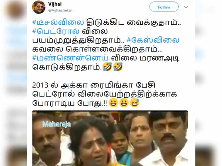Click the second grinning smiley emoji
222x166 pixels.
point(124,103)
